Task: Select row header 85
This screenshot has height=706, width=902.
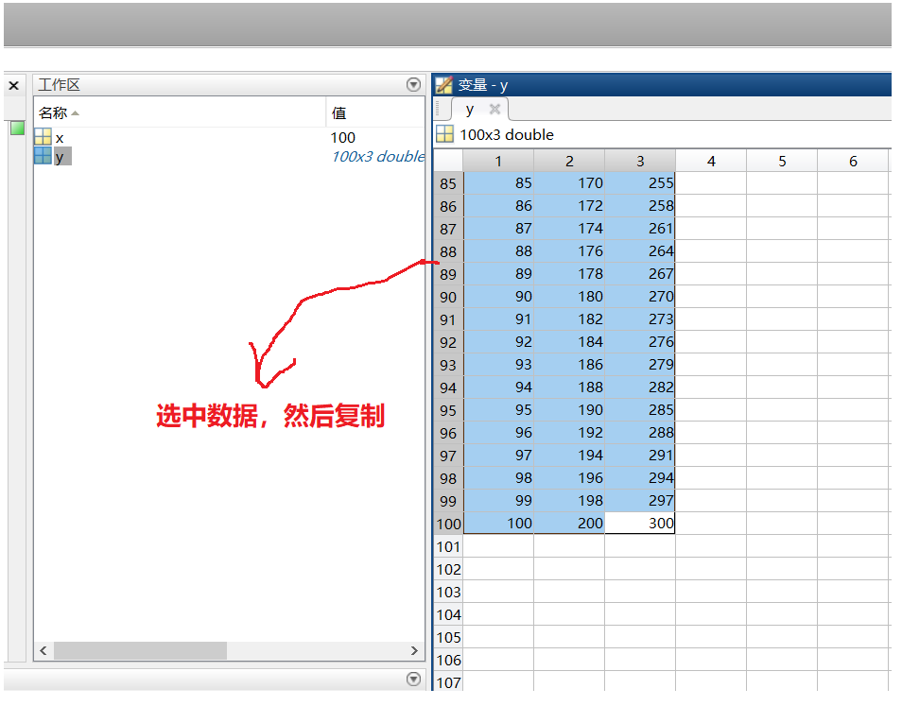Action: pyautogui.click(x=448, y=183)
